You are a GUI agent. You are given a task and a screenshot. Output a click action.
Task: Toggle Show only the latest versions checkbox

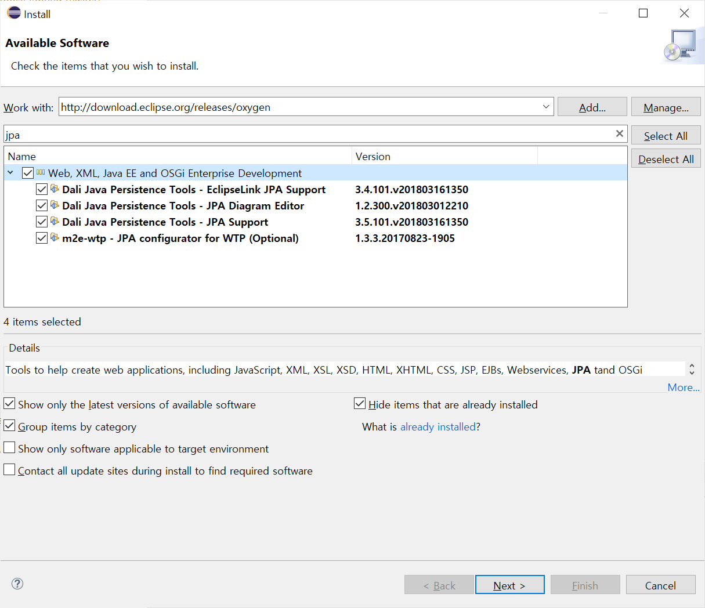[9, 403]
